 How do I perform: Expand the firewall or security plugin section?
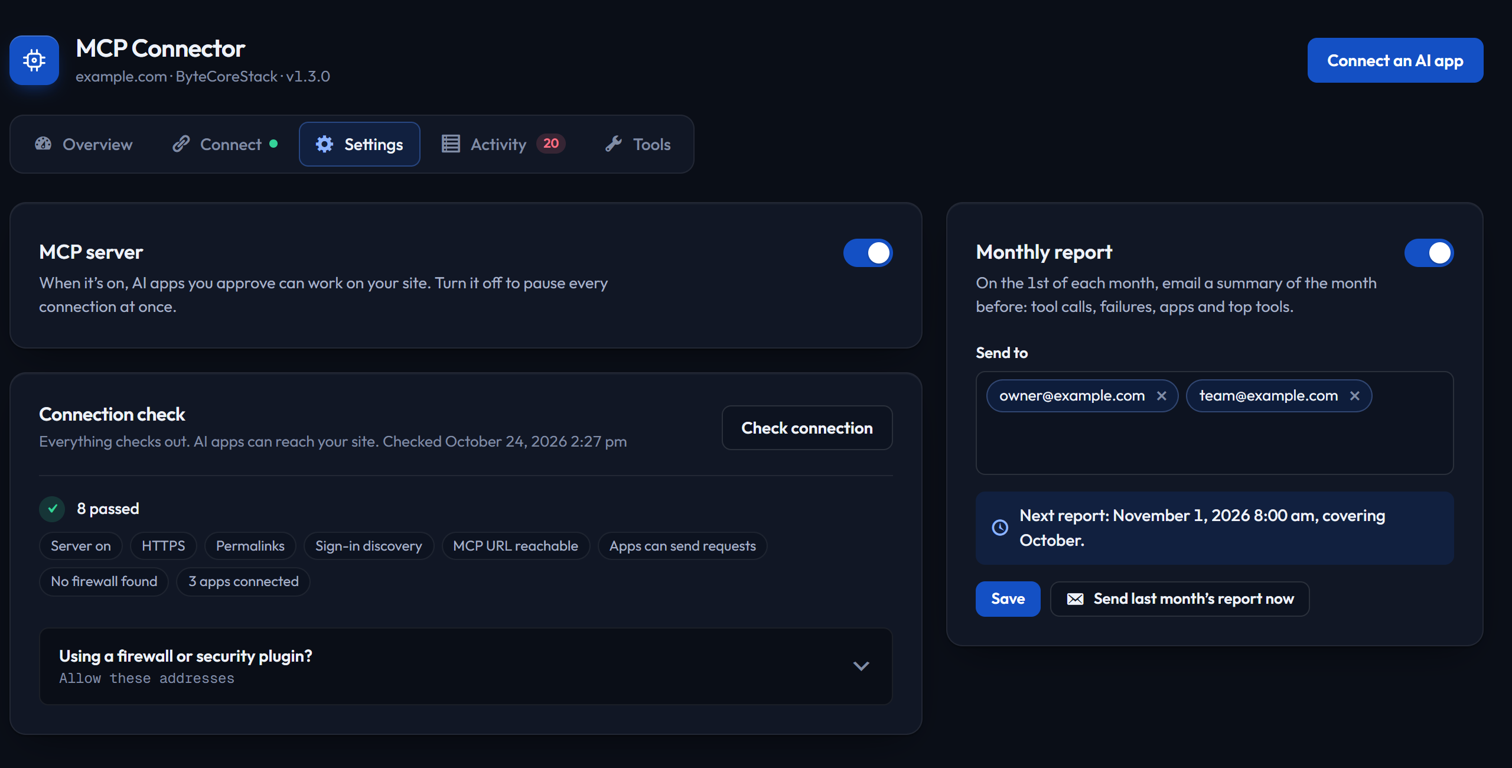point(466,666)
